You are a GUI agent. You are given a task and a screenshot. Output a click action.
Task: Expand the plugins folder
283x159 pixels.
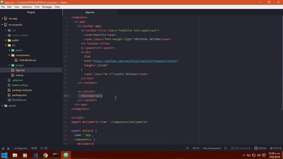(x=9, y=65)
